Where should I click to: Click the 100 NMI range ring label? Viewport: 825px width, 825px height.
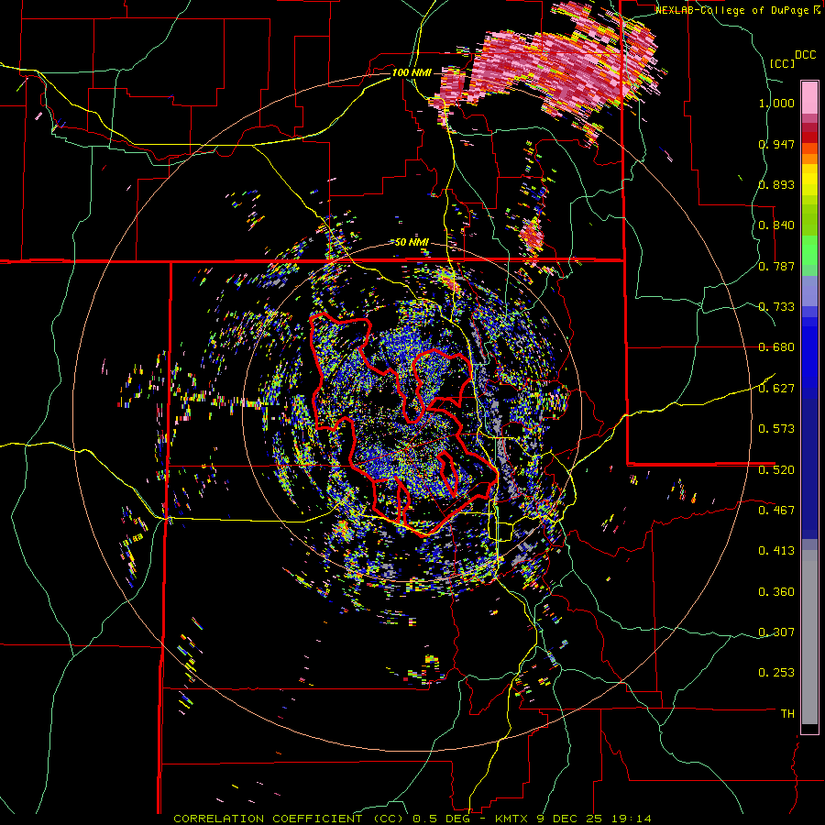(412, 72)
